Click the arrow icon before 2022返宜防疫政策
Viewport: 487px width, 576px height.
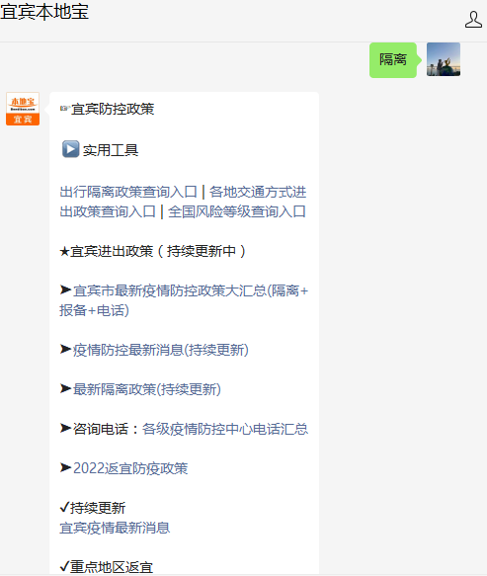[66, 467]
